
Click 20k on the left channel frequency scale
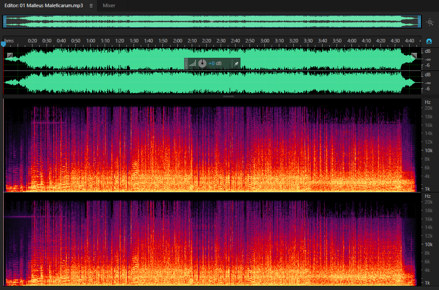pos(428,108)
